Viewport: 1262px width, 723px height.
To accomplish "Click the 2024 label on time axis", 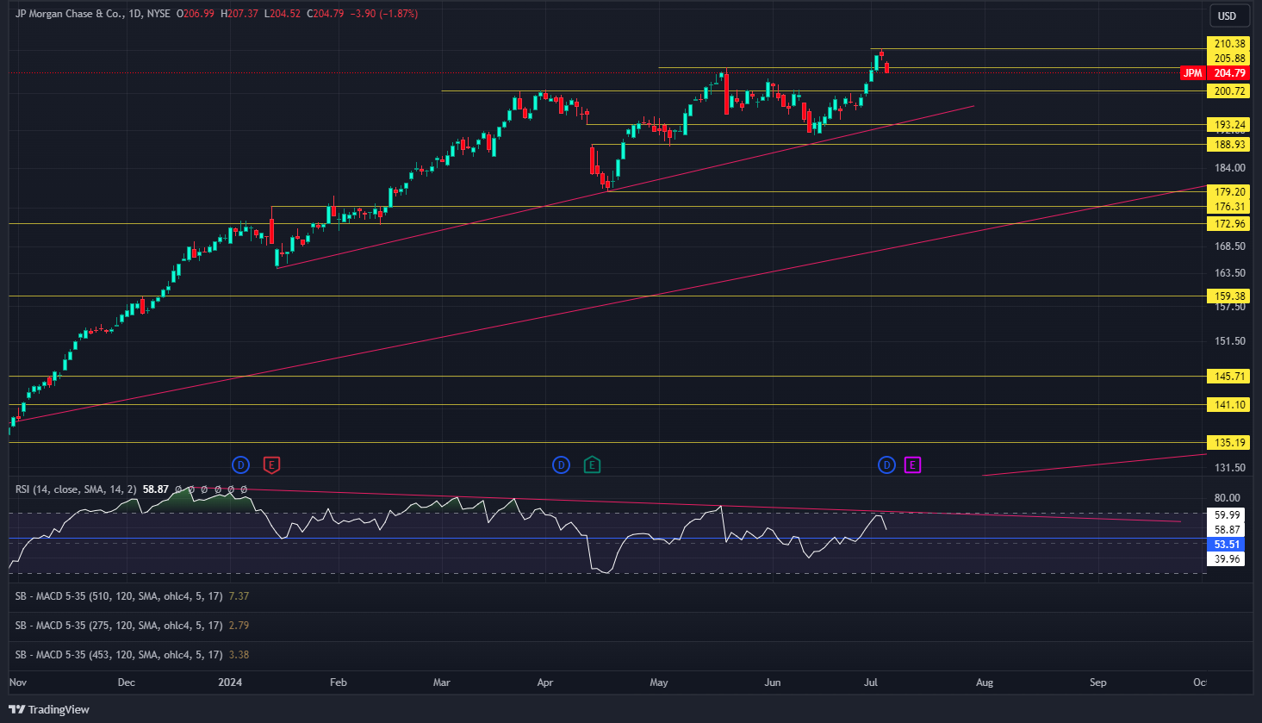I will click(x=230, y=682).
